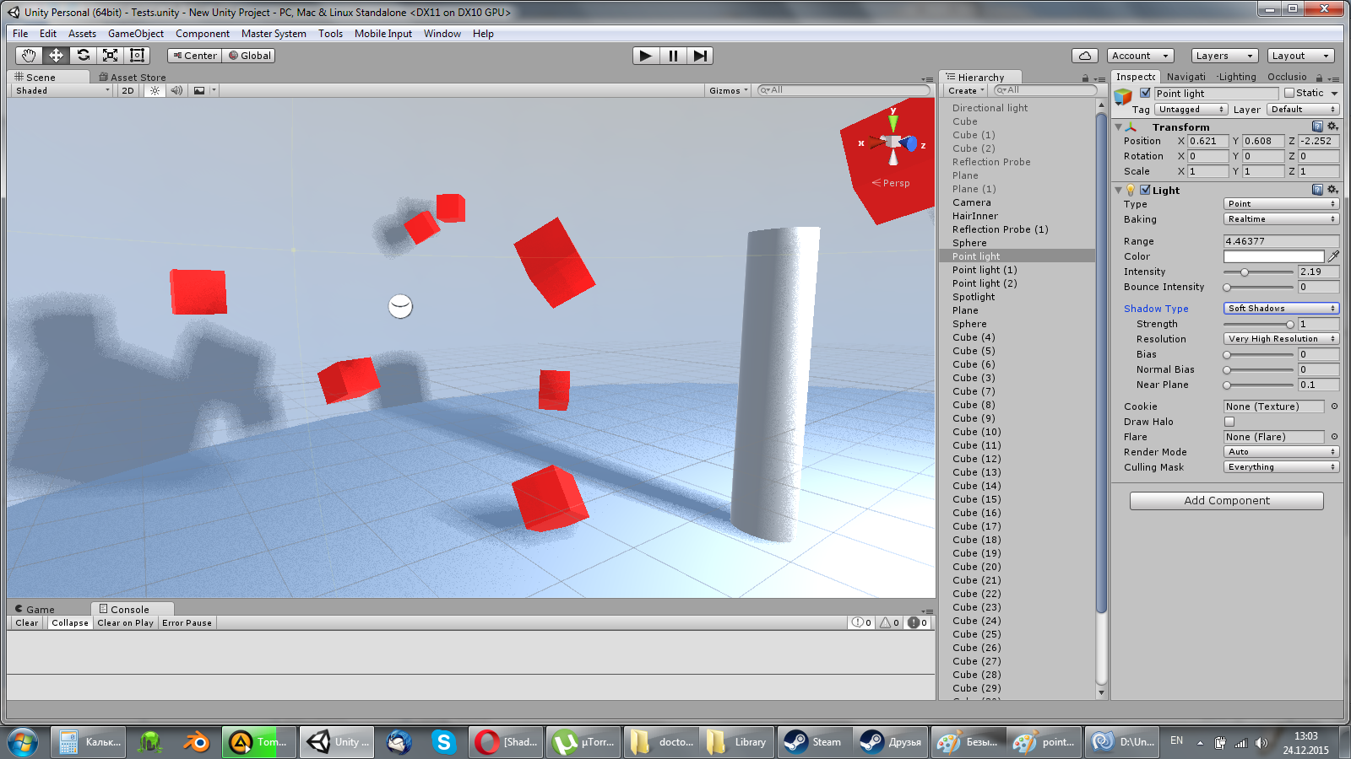Open the Shadow Type dropdown
The width and height of the screenshot is (1351, 759).
(1281, 309)
